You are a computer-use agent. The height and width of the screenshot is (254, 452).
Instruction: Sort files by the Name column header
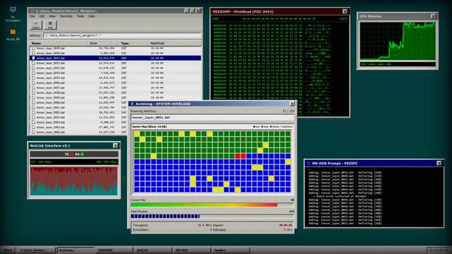[x=59, y=43]
